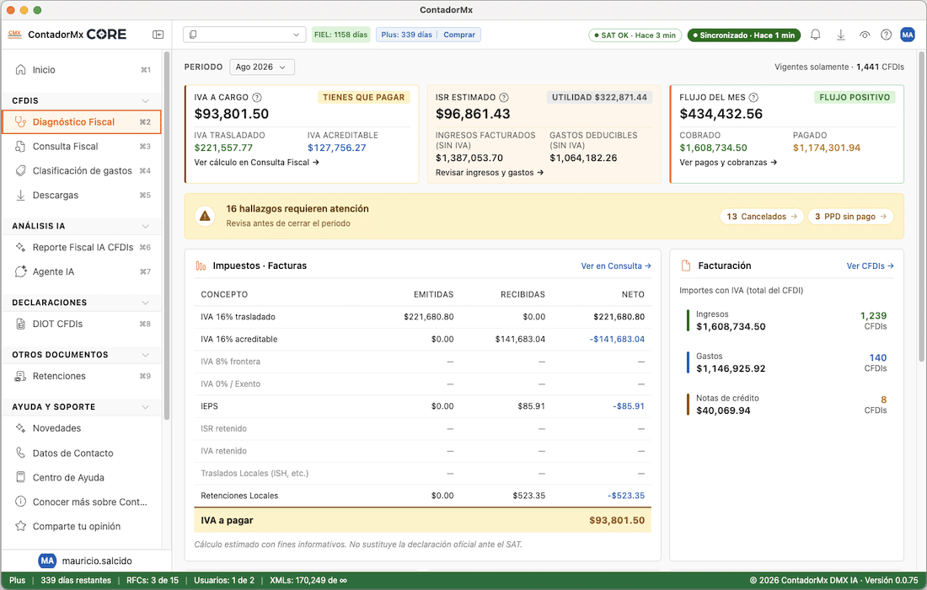The image size is (927, 590).
Task: Open the help question mark icon
Action: coord(886,35)
